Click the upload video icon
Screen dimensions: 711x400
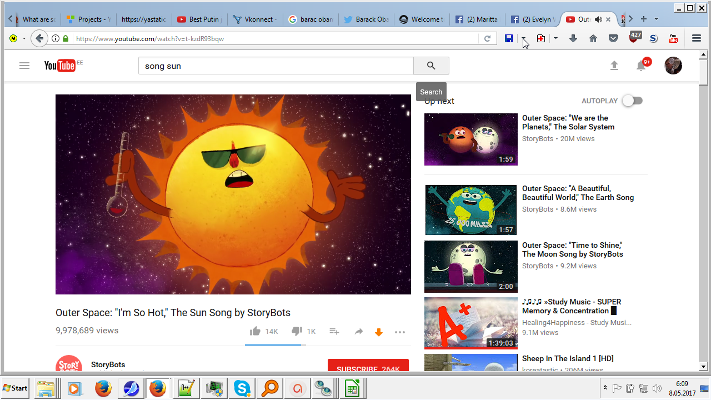614,66
